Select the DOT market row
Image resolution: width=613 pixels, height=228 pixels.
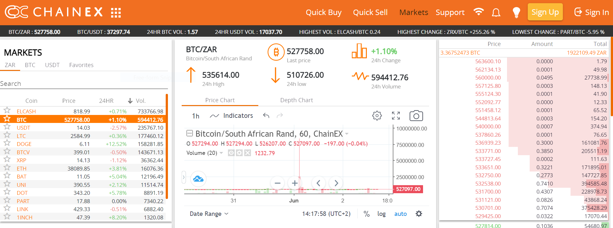(83, 193)
